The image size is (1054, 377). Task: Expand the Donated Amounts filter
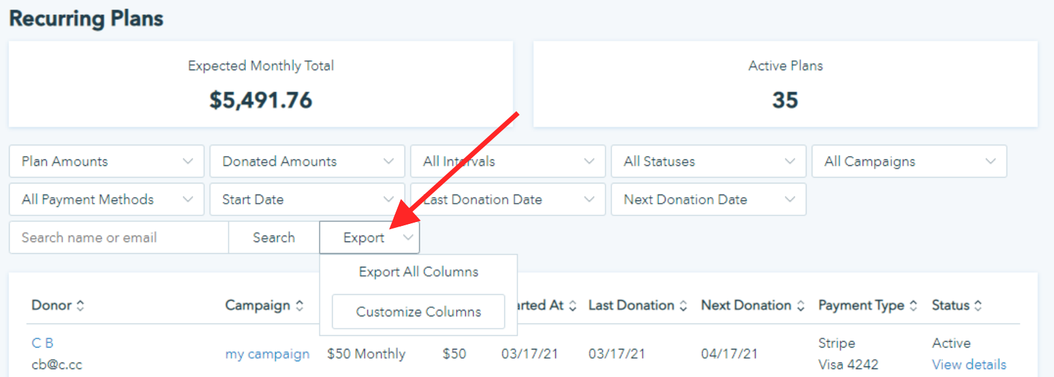(x=307, y=161)
